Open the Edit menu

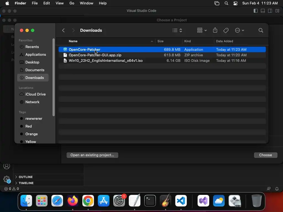46,3
